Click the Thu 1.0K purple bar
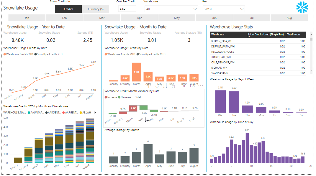Image resolution: width=316 pixels, height=176 pixels. (248, 109)
